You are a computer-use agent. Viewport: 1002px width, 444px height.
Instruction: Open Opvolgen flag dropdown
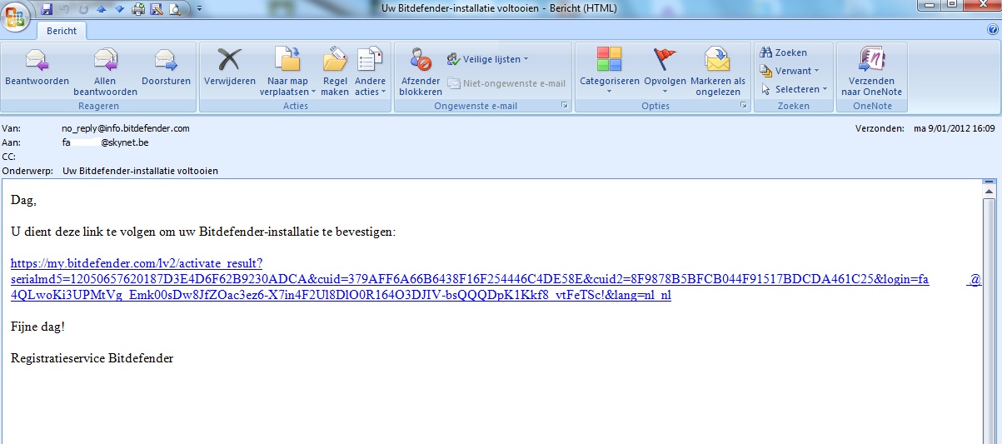[665, 71]
